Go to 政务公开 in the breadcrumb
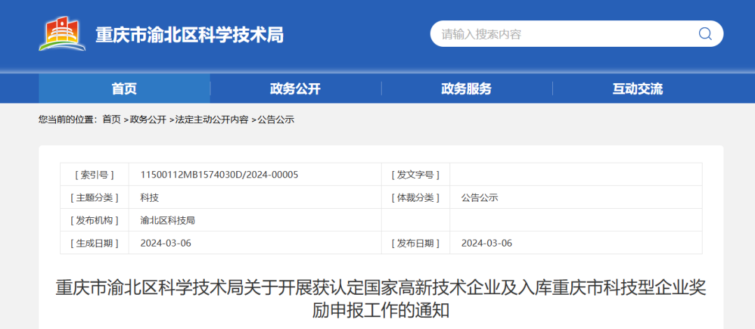 pyautogui.click(x=148, y=119)
